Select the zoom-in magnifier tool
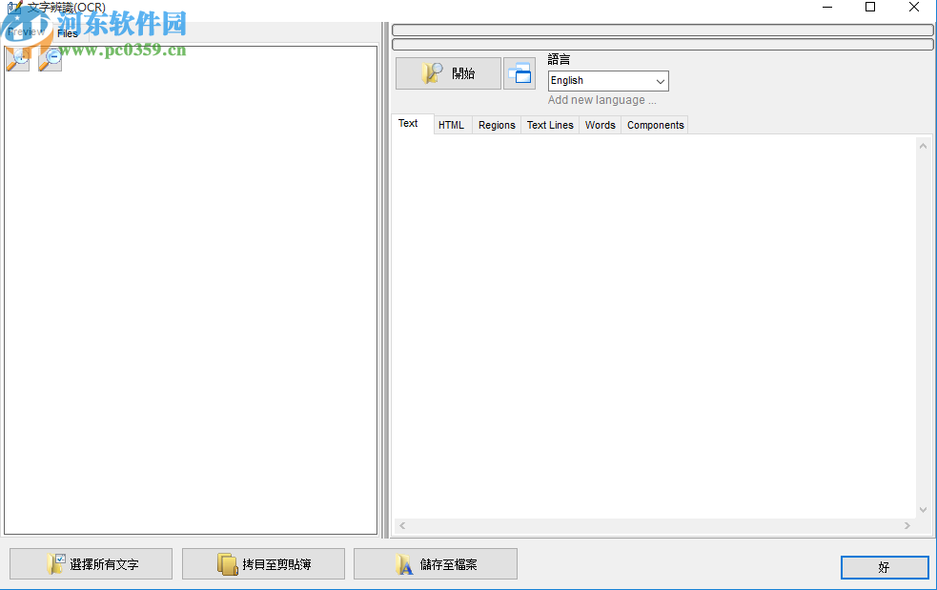Screen dimensions: 937x590 [x=16, y=59]
